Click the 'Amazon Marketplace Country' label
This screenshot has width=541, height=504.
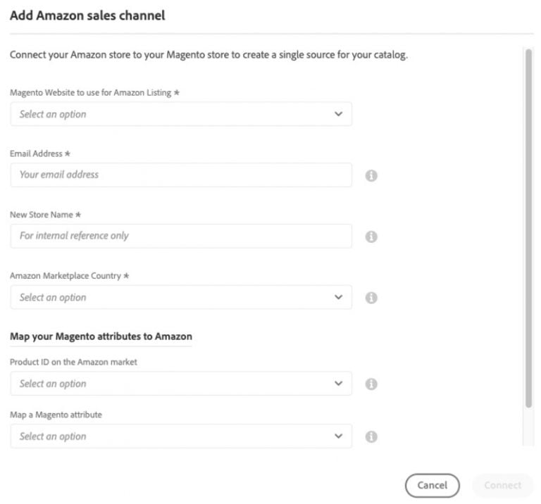pyautogui.click(x=69, y=276)
